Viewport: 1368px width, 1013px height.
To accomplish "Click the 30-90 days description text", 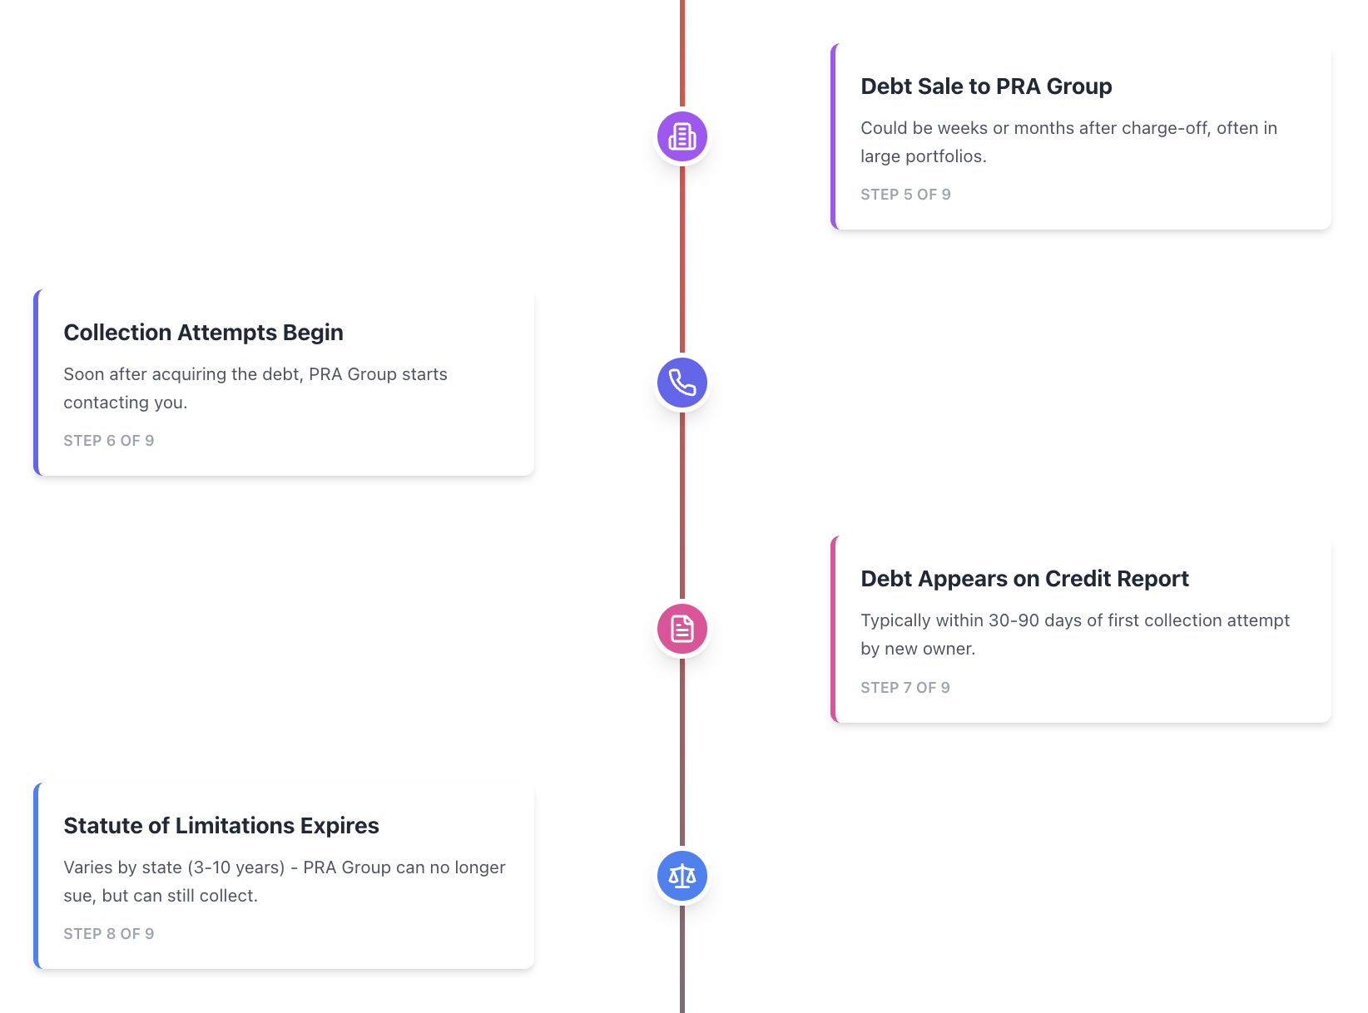I will (x=1075, y=635).
